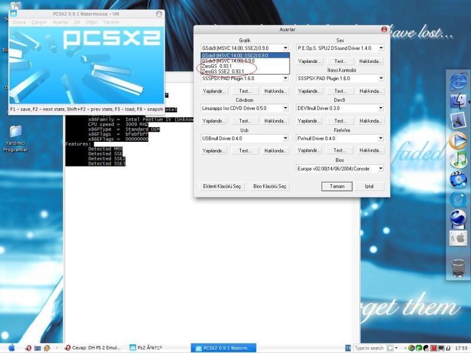Open the Dev9 driver dropdown
The height and width of the screenshot is (353, 471).
[381, 108]
